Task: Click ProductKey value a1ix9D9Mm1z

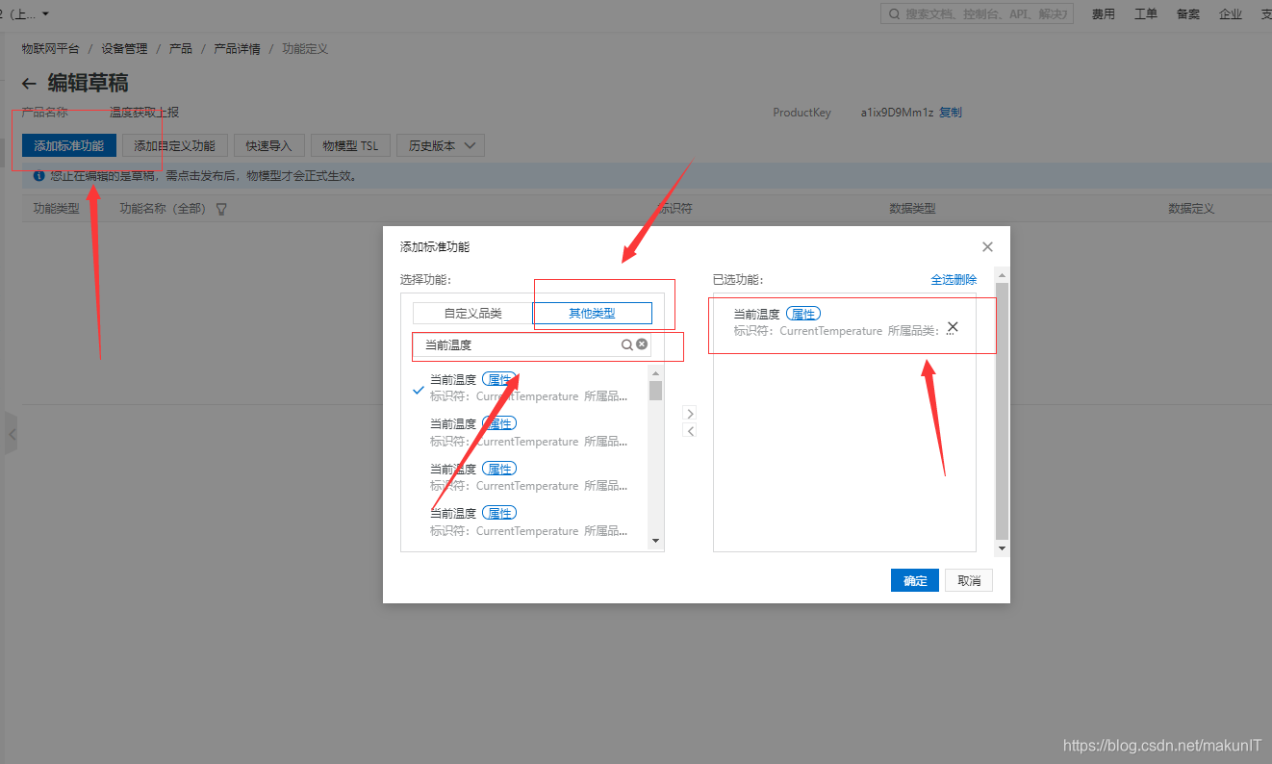Action: pos(897,113)
